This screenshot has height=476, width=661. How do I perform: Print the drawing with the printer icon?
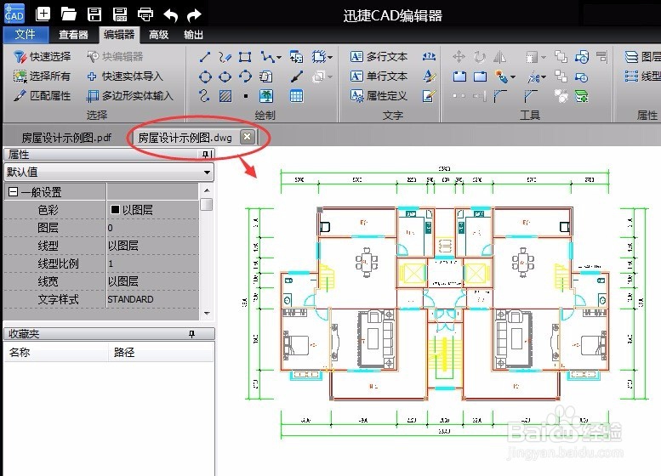[145, 14]
